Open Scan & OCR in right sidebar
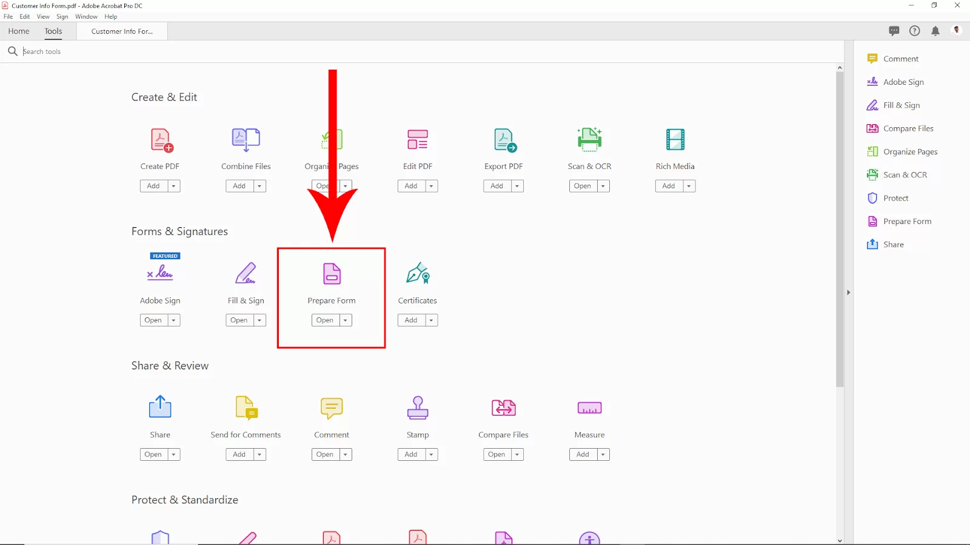970x545 pixels. [x=897, y=175]
